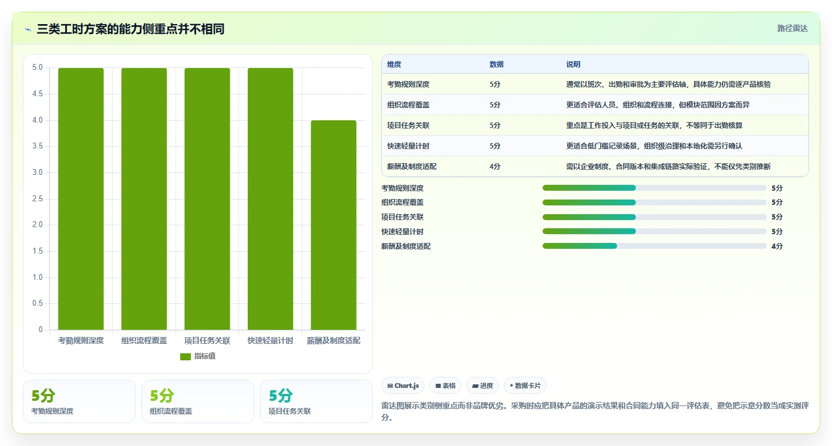Click the 组织流程覆盖 progress bar

655,202
